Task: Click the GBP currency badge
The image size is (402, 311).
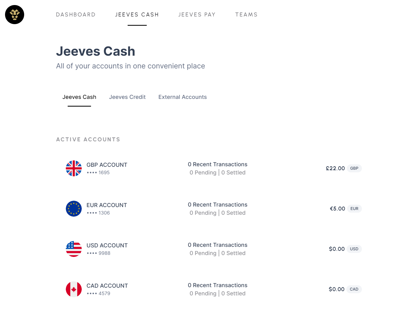Action: pos(354,168)
